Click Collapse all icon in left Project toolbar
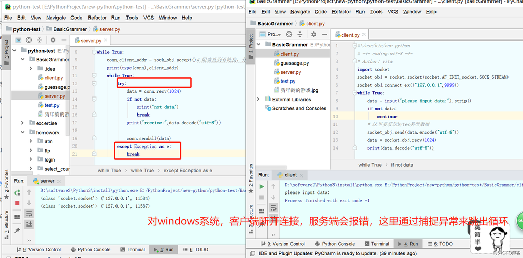 click(x=40, y=40)
